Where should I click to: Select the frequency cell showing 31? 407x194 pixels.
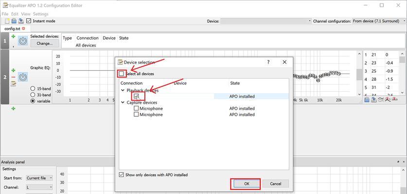click(x=377, y=87)
